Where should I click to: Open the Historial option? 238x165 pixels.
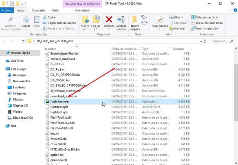click(x=177, y=29)
